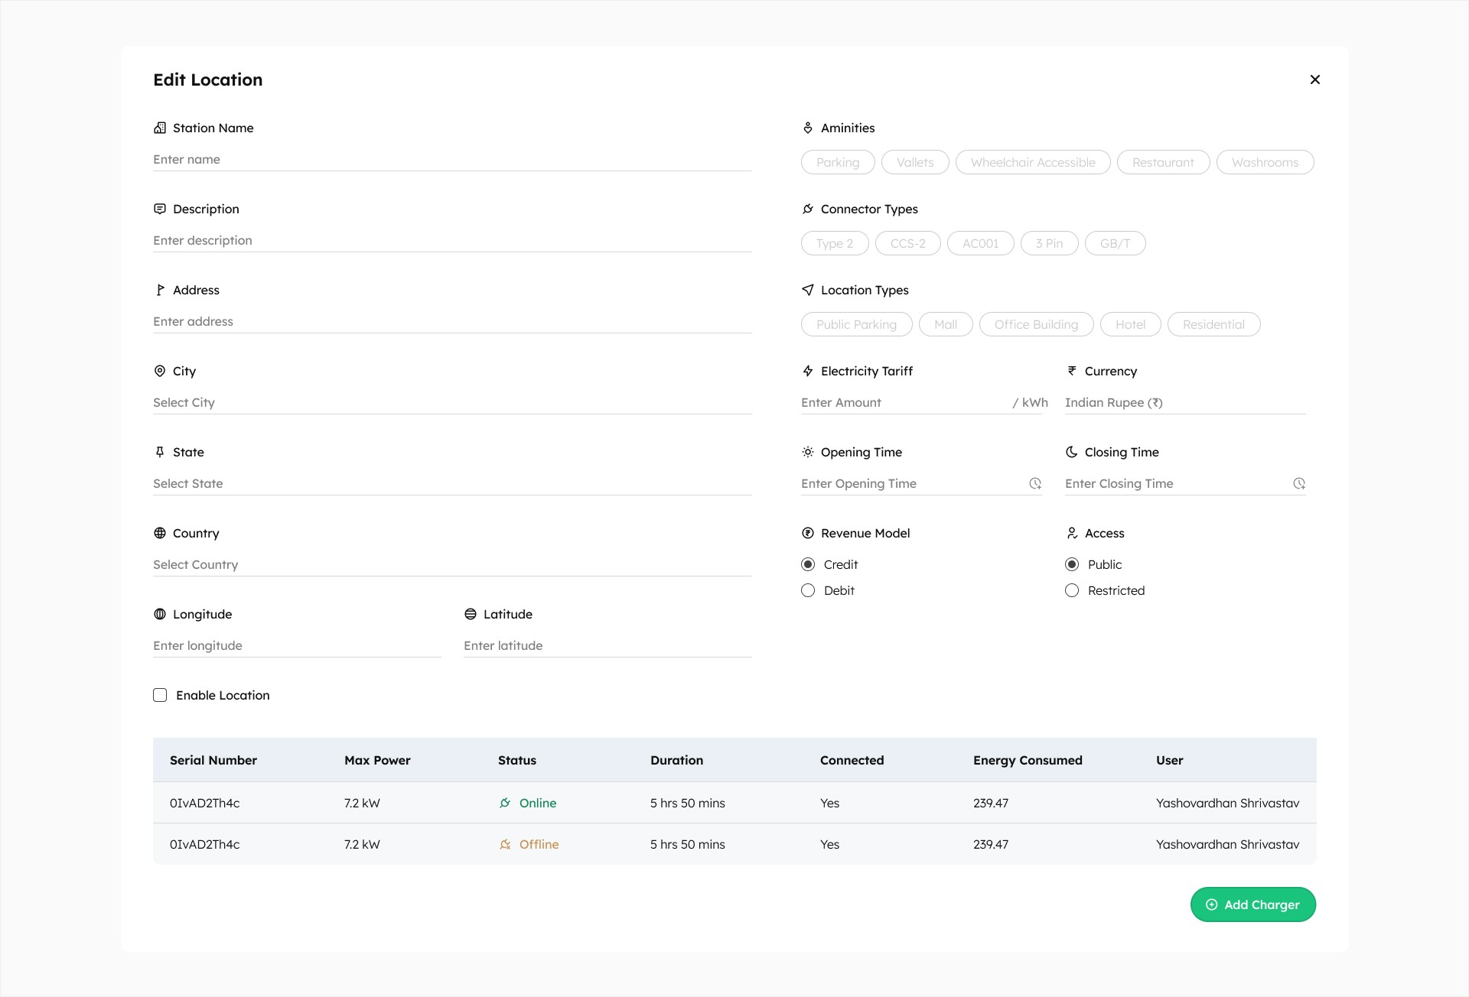Open the Select City dropdown

tap(451, 402)
